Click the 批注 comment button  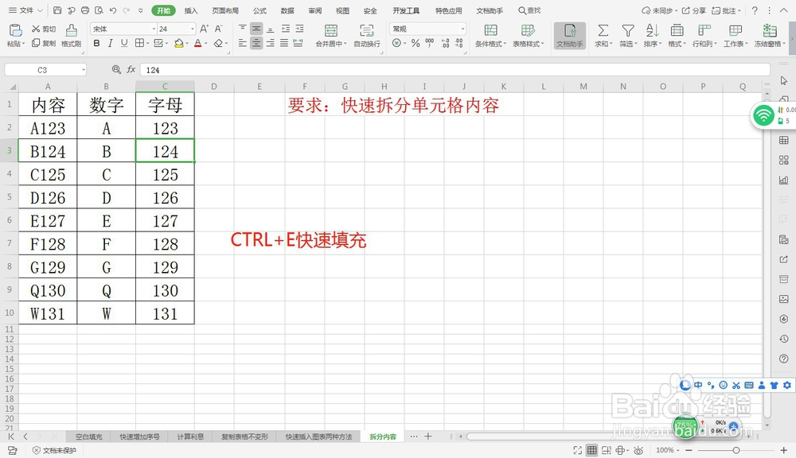tap(726, 10)
